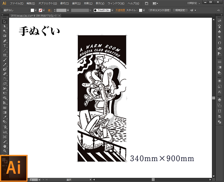Screen dimensions: 224x182
Task: Select the Blend tool
Action: tap(5, 122)
